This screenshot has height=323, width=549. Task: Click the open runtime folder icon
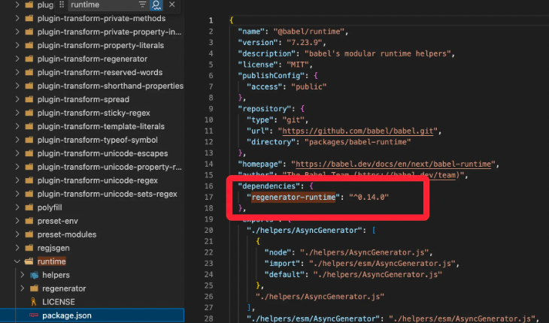point(29,261)
